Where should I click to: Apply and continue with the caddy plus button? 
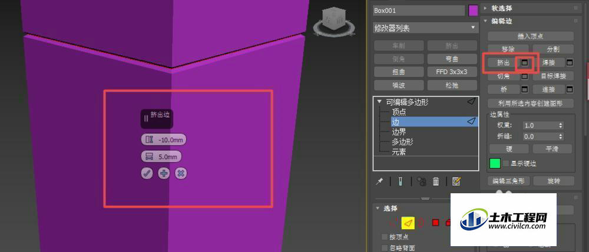point(164,173)
